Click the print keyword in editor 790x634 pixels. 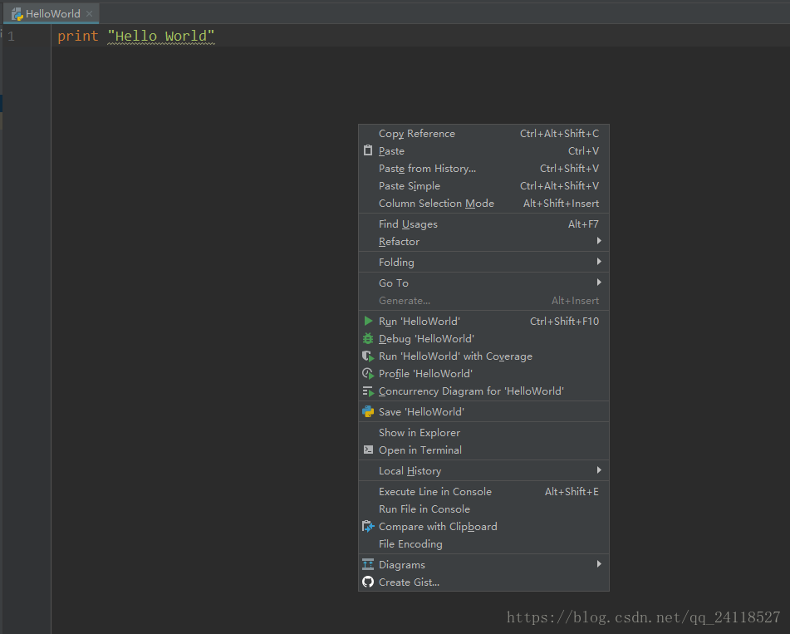point(77,37)
